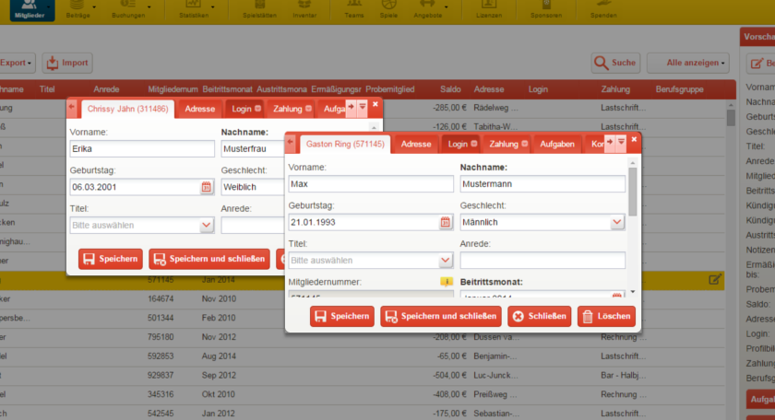Open the Alle anzeigen dropdown
Screen dimensions: 775x420
pos(688,63)
